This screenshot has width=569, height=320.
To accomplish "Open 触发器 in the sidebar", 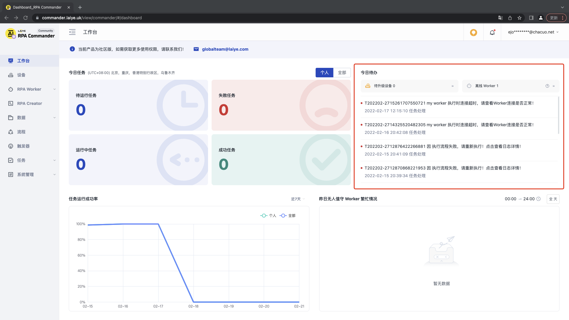I will [x=30, y=146].
